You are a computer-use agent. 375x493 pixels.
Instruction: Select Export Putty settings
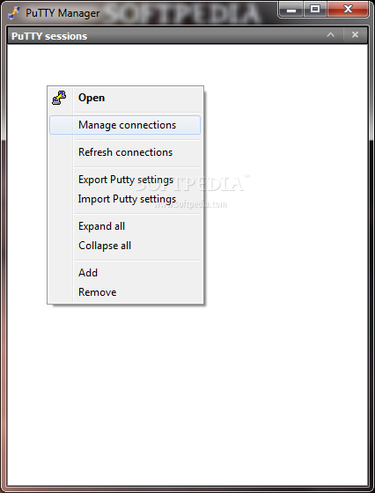[x=125, y=180]
